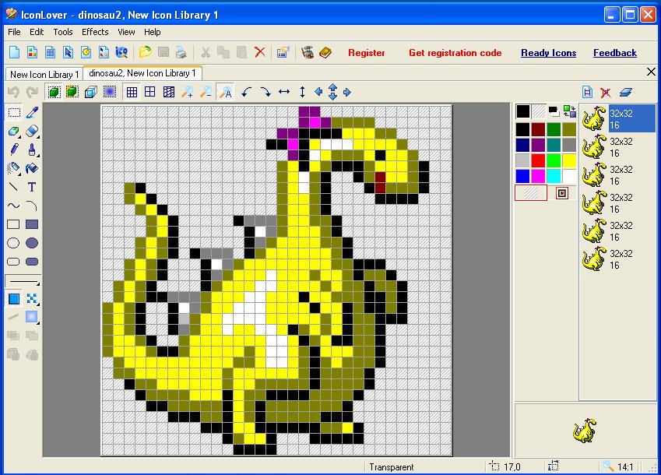Open the View menu
Viewport: 661px width, 475px height.
126,32
